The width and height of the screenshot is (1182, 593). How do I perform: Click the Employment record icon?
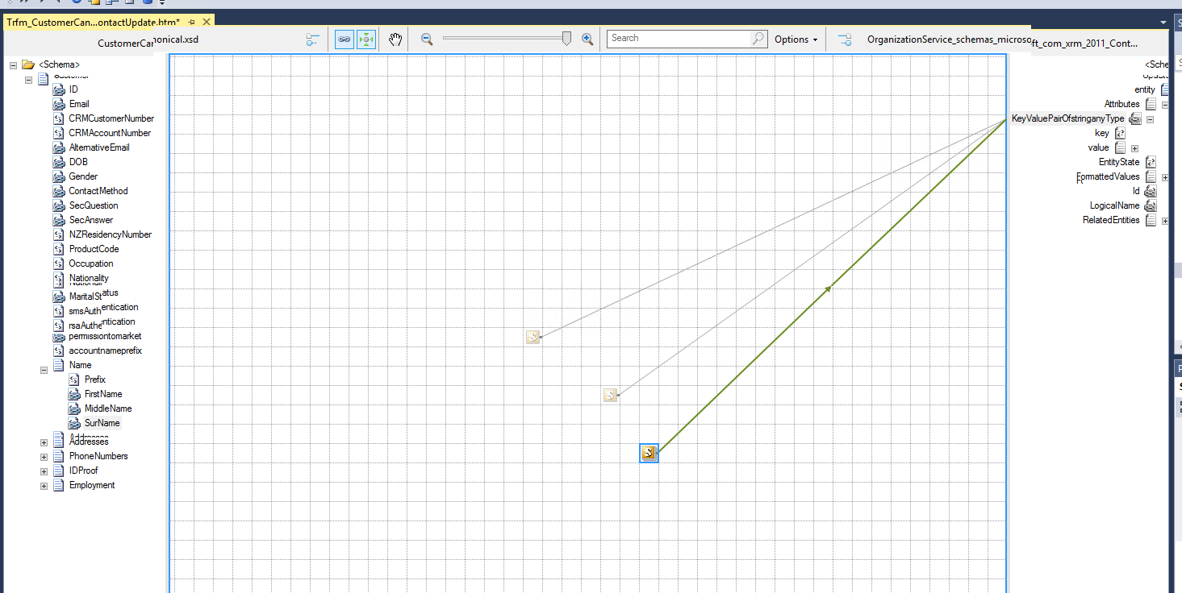pyautogui.click(x=58, y=485)
